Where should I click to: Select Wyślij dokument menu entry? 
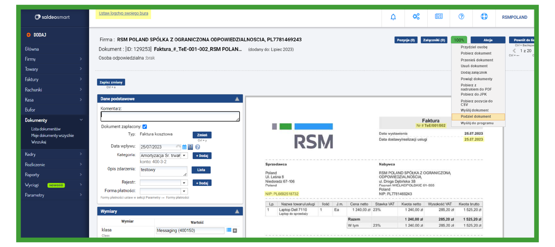[x=475, y=110]
